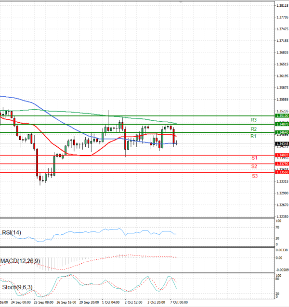This screenshot has width=289, height=307.
Task: Click the R3 resistance label
Action: coord(253,120)
